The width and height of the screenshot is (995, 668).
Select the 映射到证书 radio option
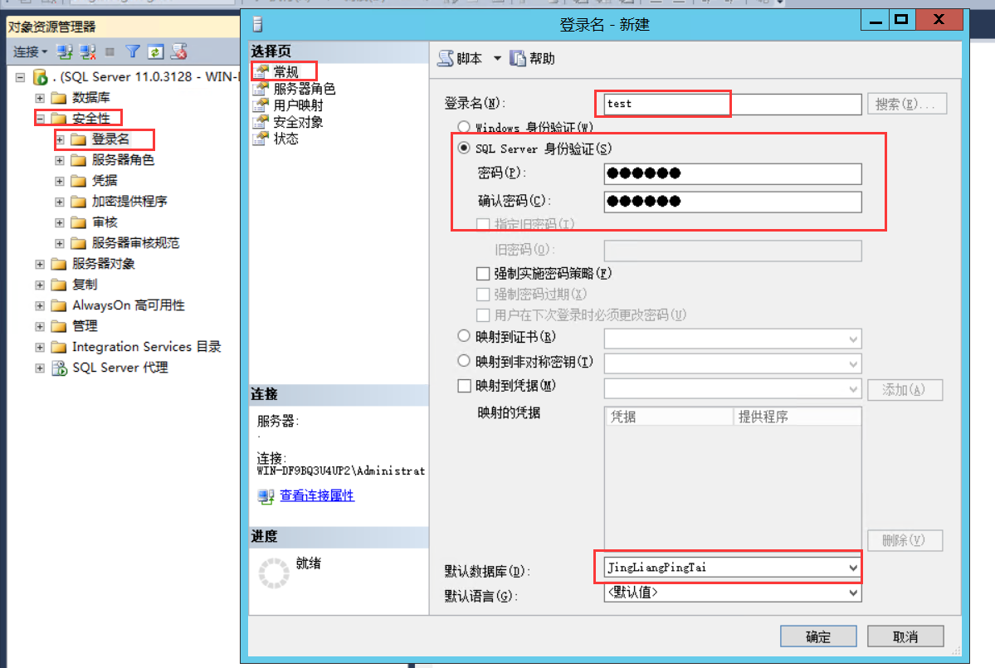coord(464,337)
